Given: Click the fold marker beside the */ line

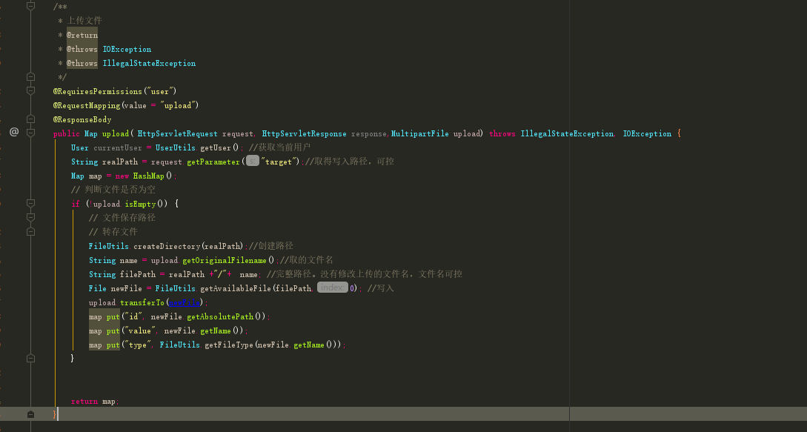Looking at the screenshot, I should [x=31, y=77].
